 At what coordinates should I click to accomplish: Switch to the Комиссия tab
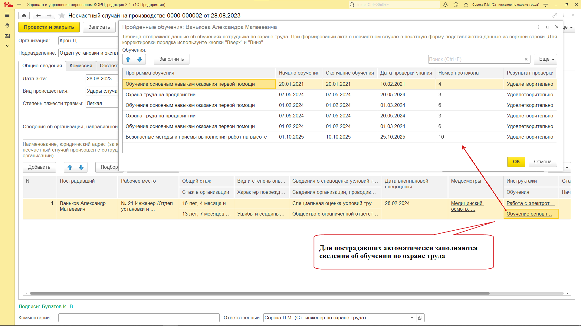tap(81, 66)
